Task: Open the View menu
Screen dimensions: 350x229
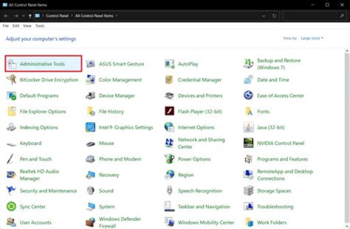Action: [x=27, y=26]
